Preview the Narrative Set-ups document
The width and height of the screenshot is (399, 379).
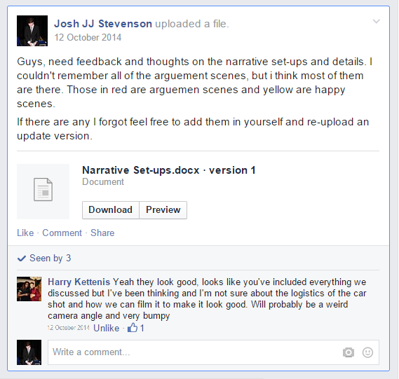[163, 210]
